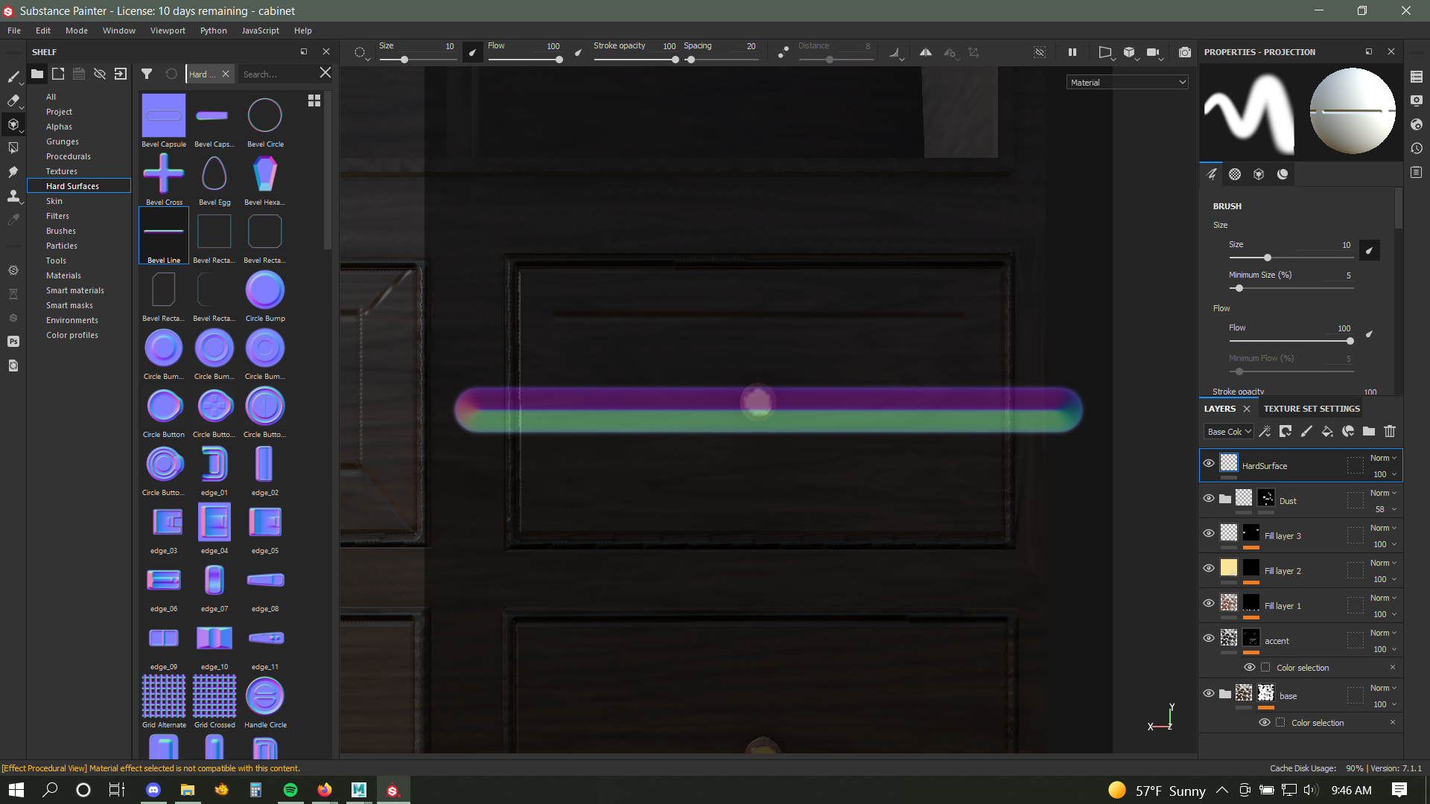
Task: Hide Fill layer 2
Action: 1209,569
